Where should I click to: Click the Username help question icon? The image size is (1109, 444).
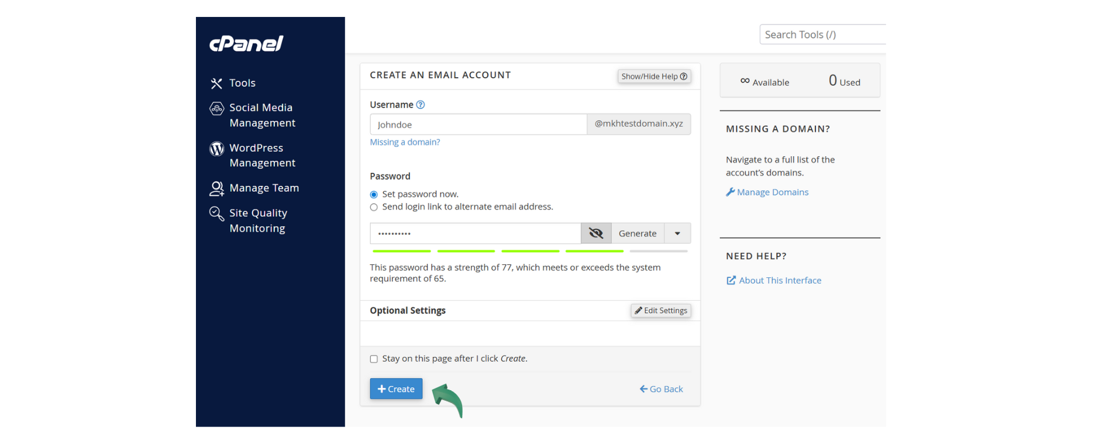tap(420, 105)
